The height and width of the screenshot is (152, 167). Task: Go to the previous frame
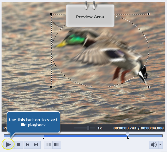[28, 145]
